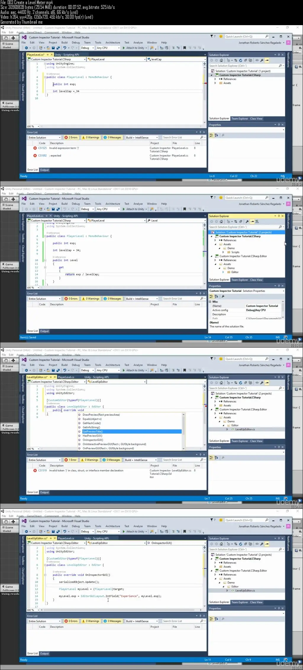
Task: Click the Properties grid scrollbar beside Misc
Action: 283,310
